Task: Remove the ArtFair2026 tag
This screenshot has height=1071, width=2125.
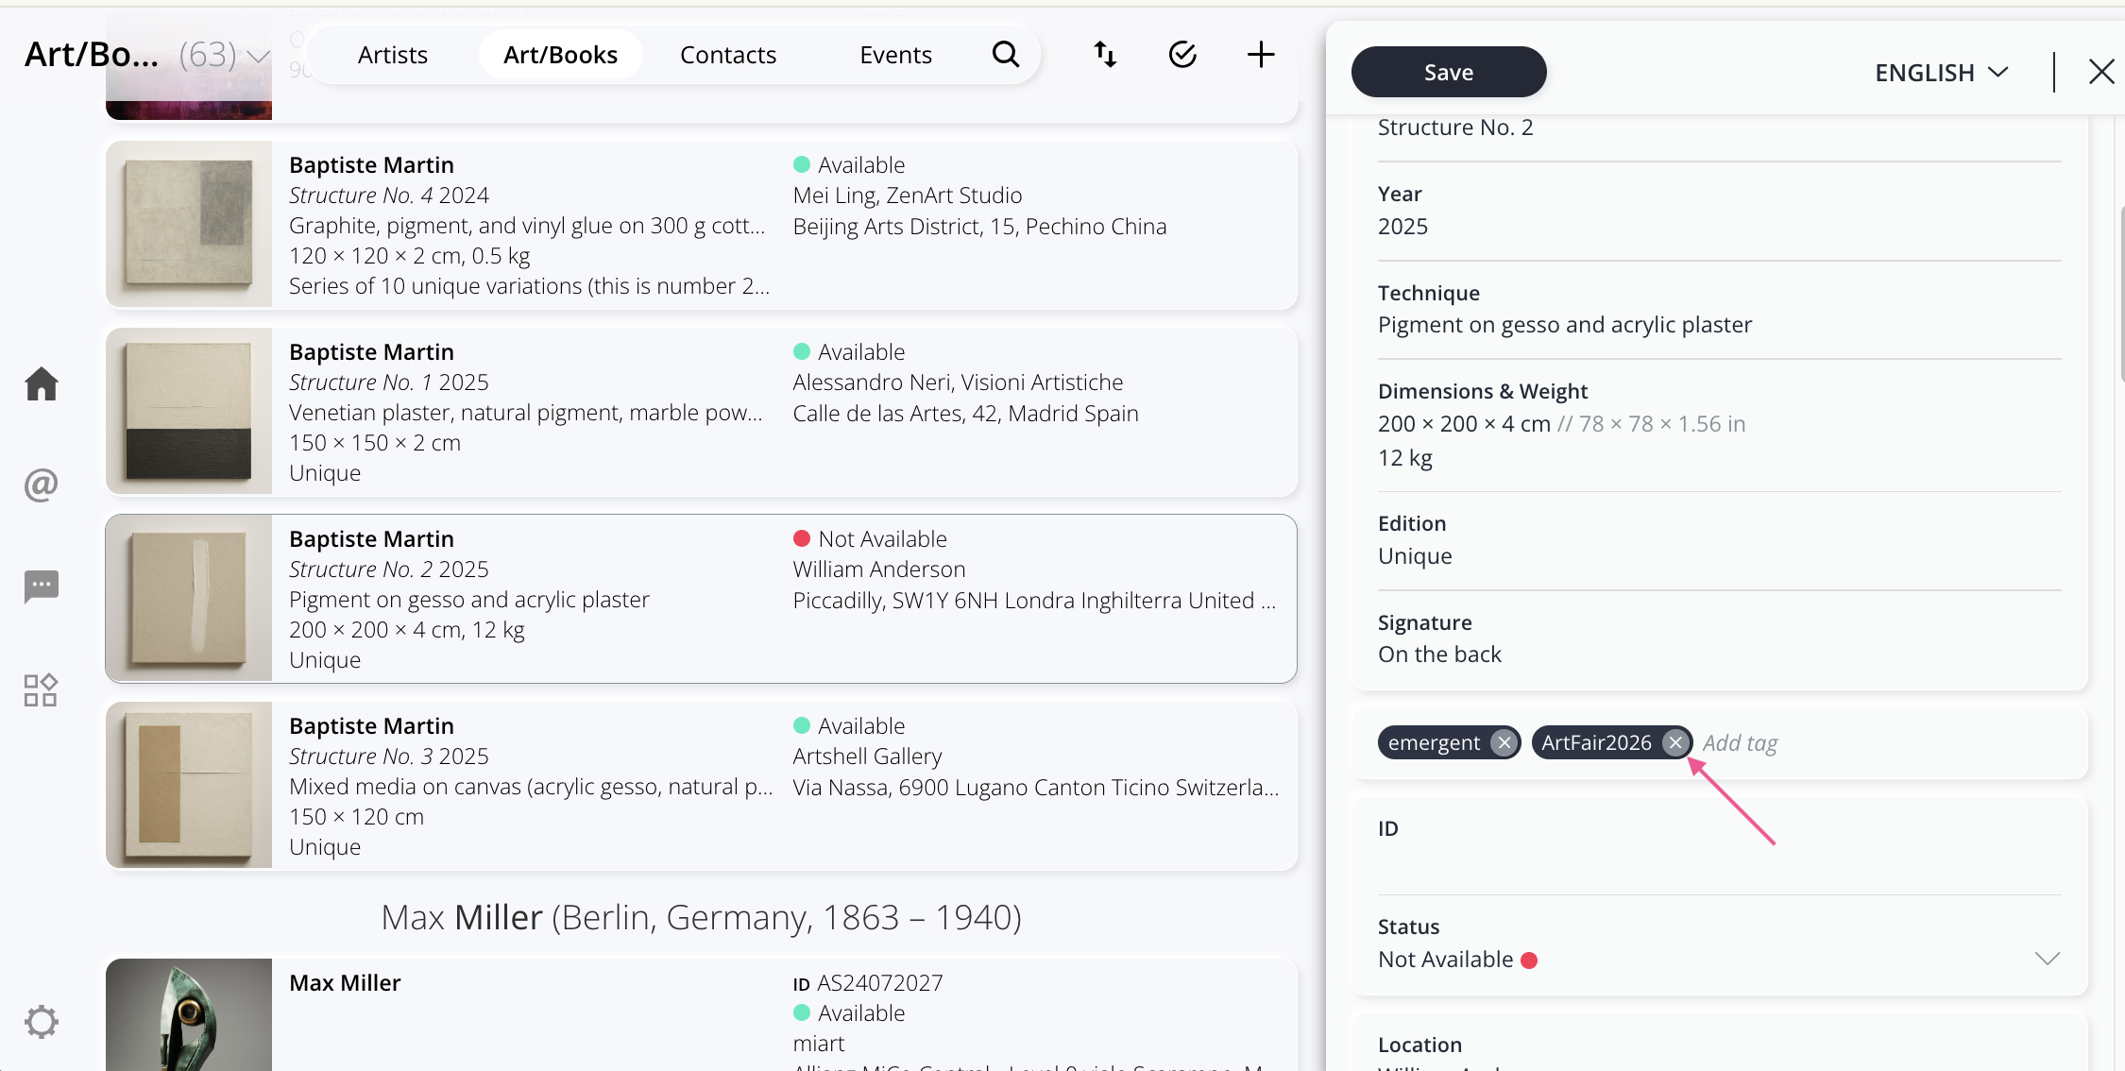Action: (x=1675, y=743)
